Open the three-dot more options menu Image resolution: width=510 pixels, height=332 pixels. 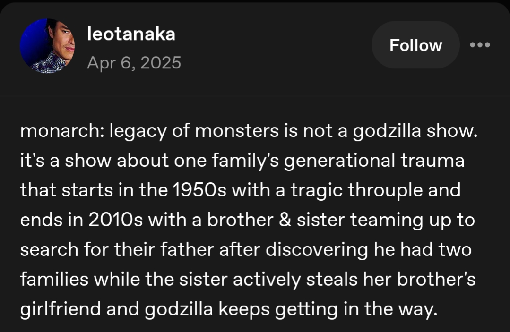coord(481,45)
